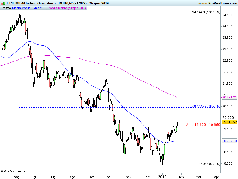Click the red Area 19.600 - 19.650 annotation

(203, 125)
